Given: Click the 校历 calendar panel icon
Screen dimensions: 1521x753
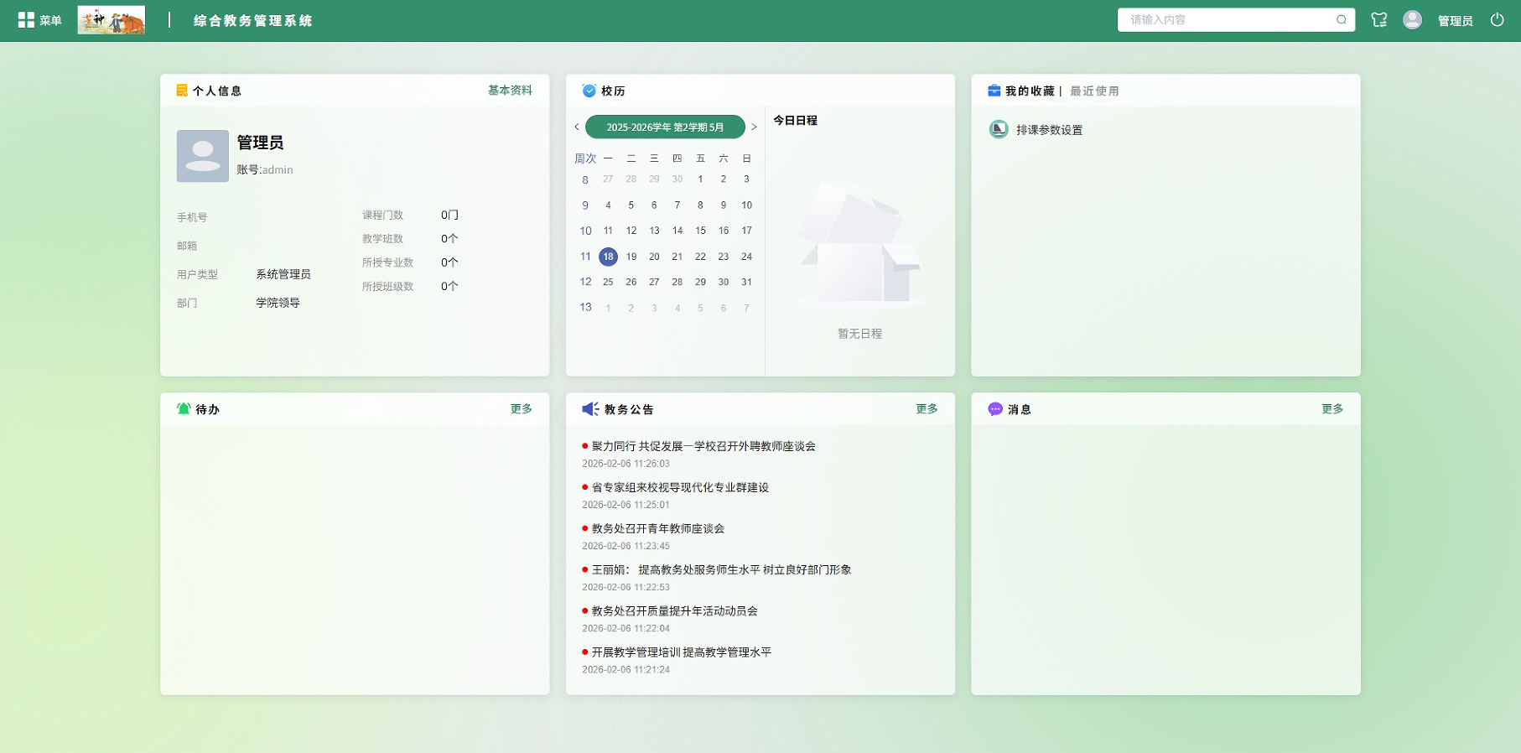Looking at the screenshot, I should [589, 91].
